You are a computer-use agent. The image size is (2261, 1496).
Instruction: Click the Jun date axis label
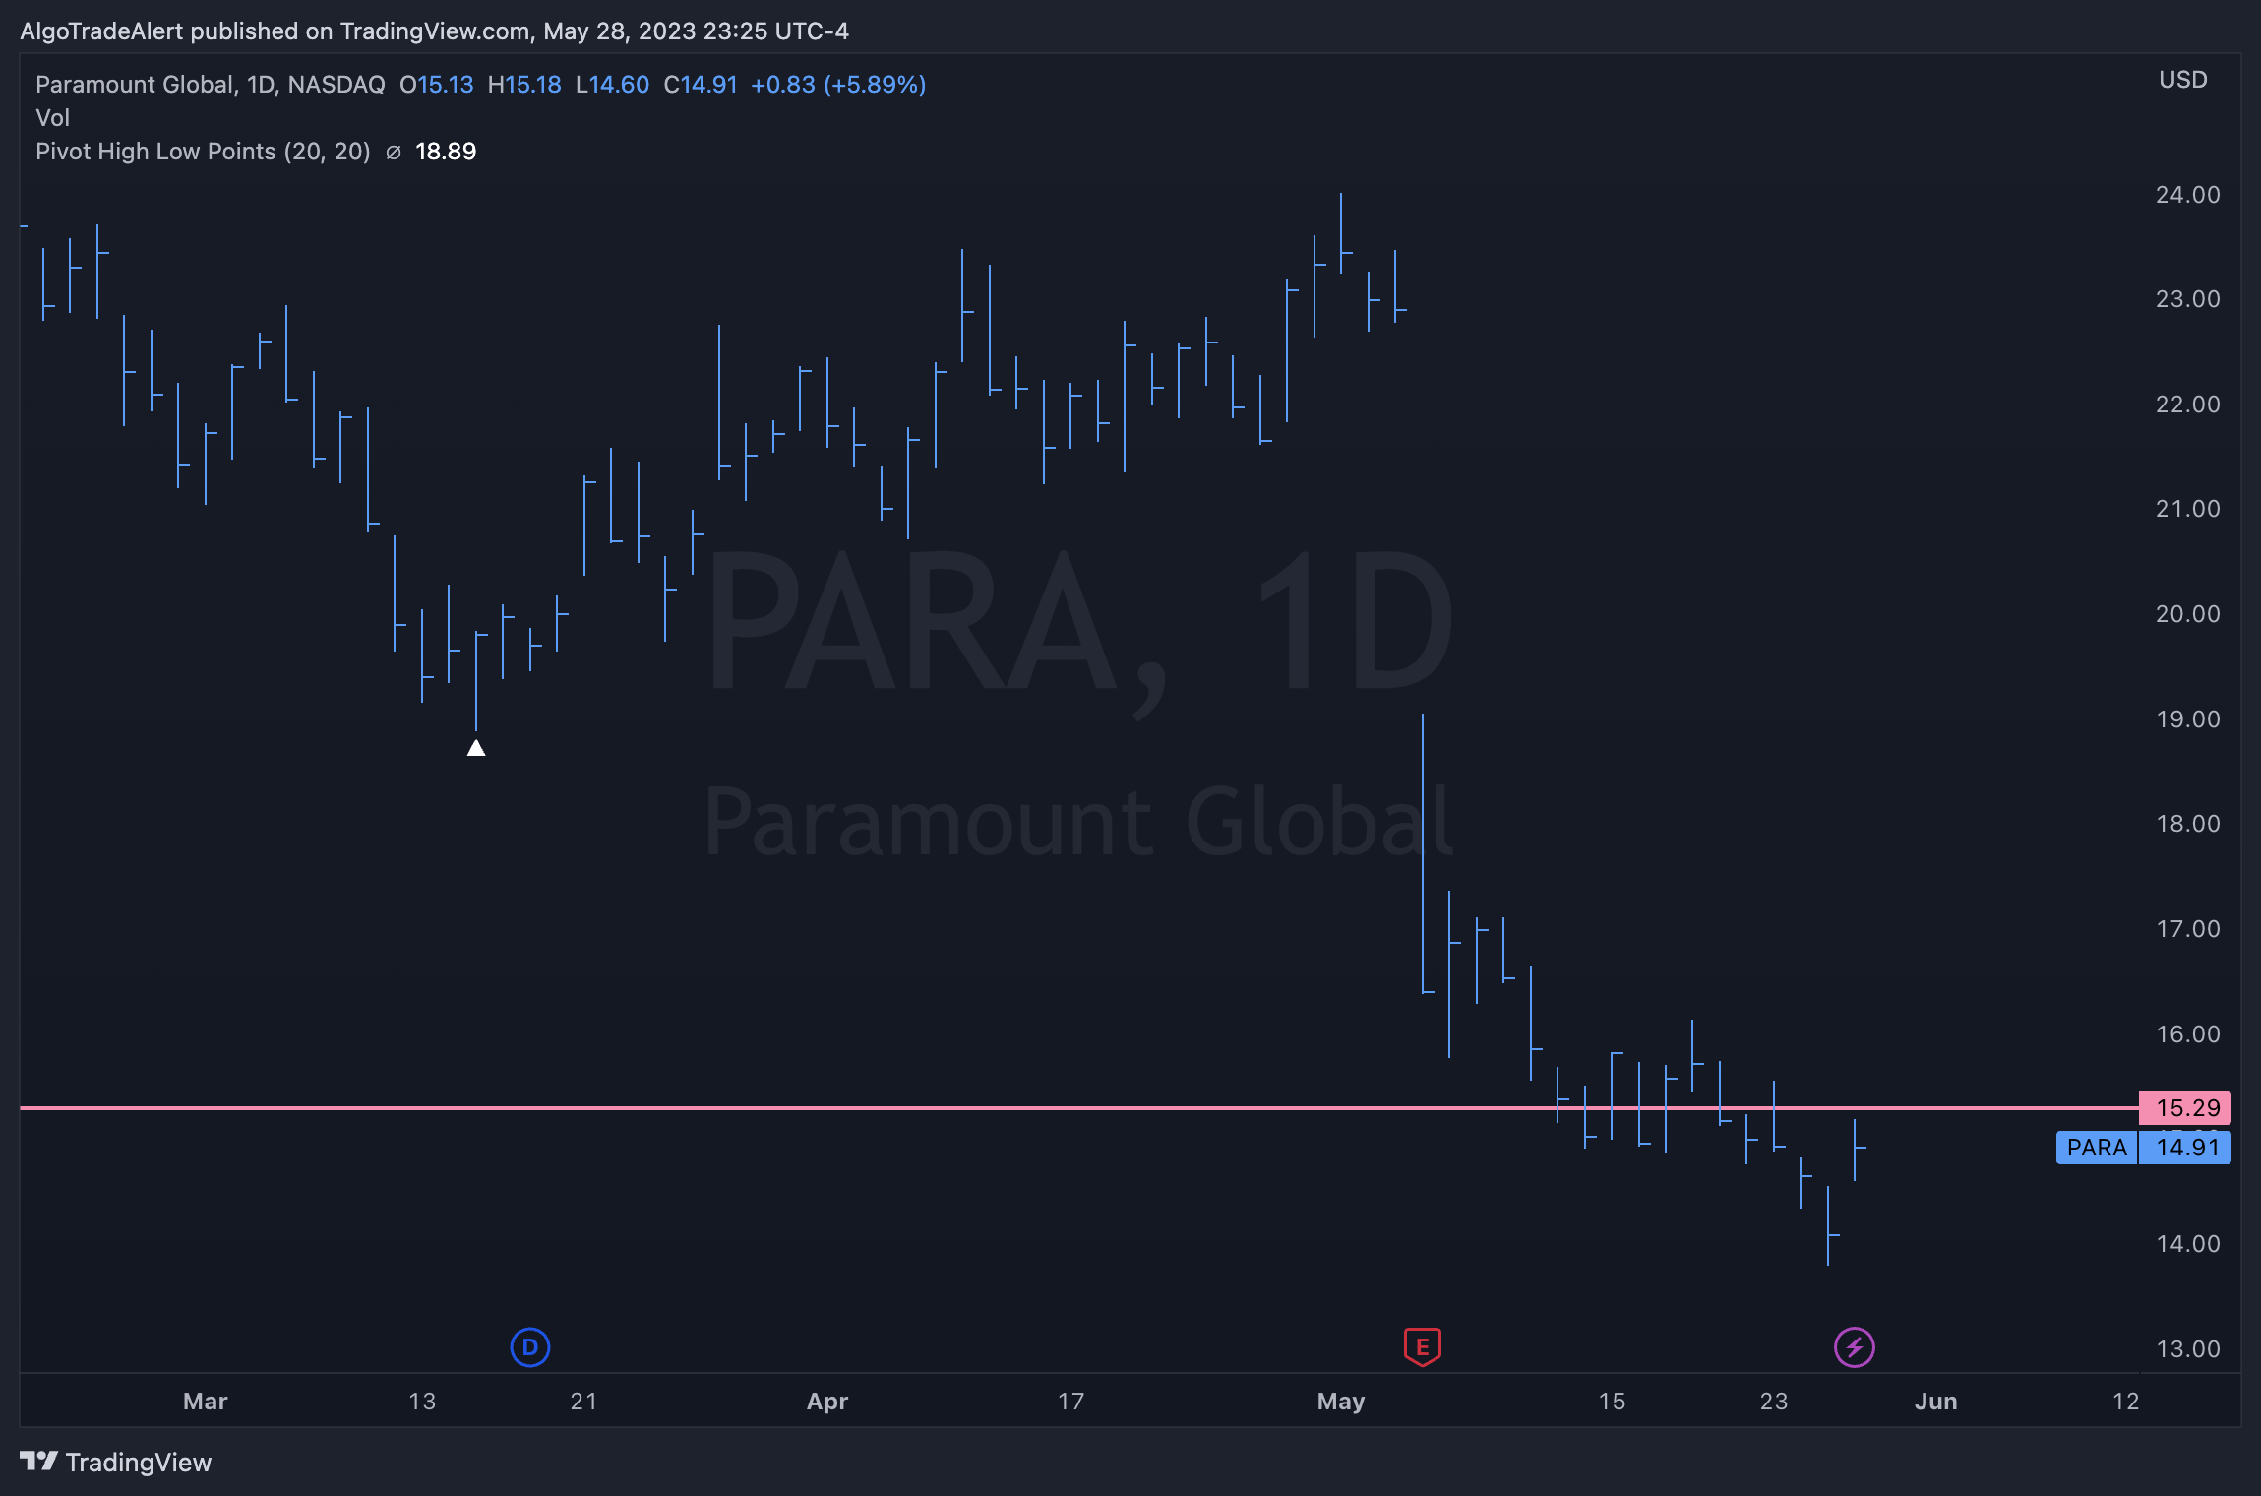(x=1935, y=1402)
